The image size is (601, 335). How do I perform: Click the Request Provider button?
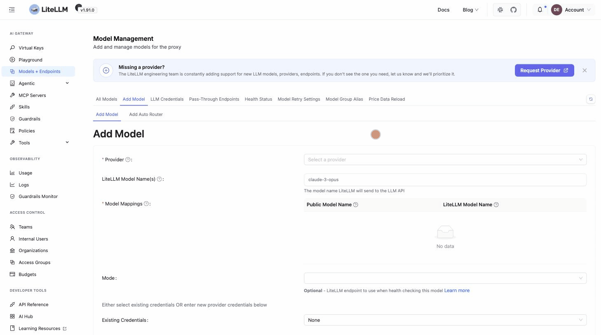click(545, 71)
